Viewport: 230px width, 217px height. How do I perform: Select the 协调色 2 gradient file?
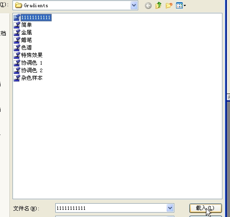(x=28, y=70)
